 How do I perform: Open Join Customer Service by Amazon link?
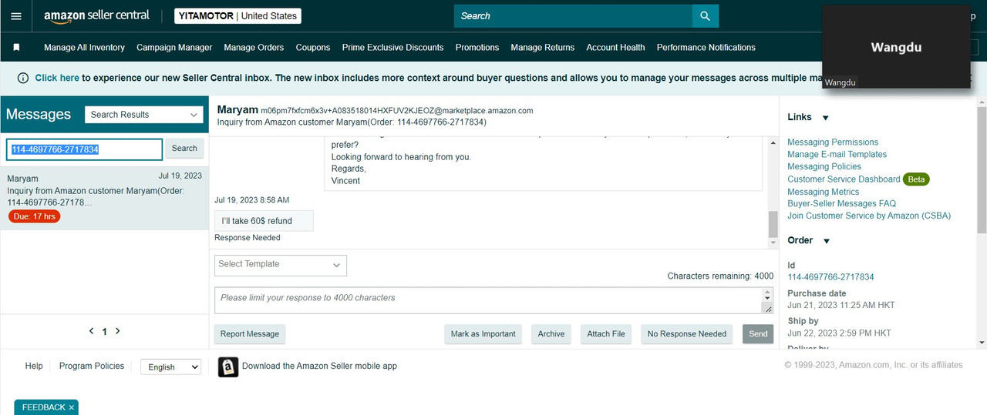[869, 216]
